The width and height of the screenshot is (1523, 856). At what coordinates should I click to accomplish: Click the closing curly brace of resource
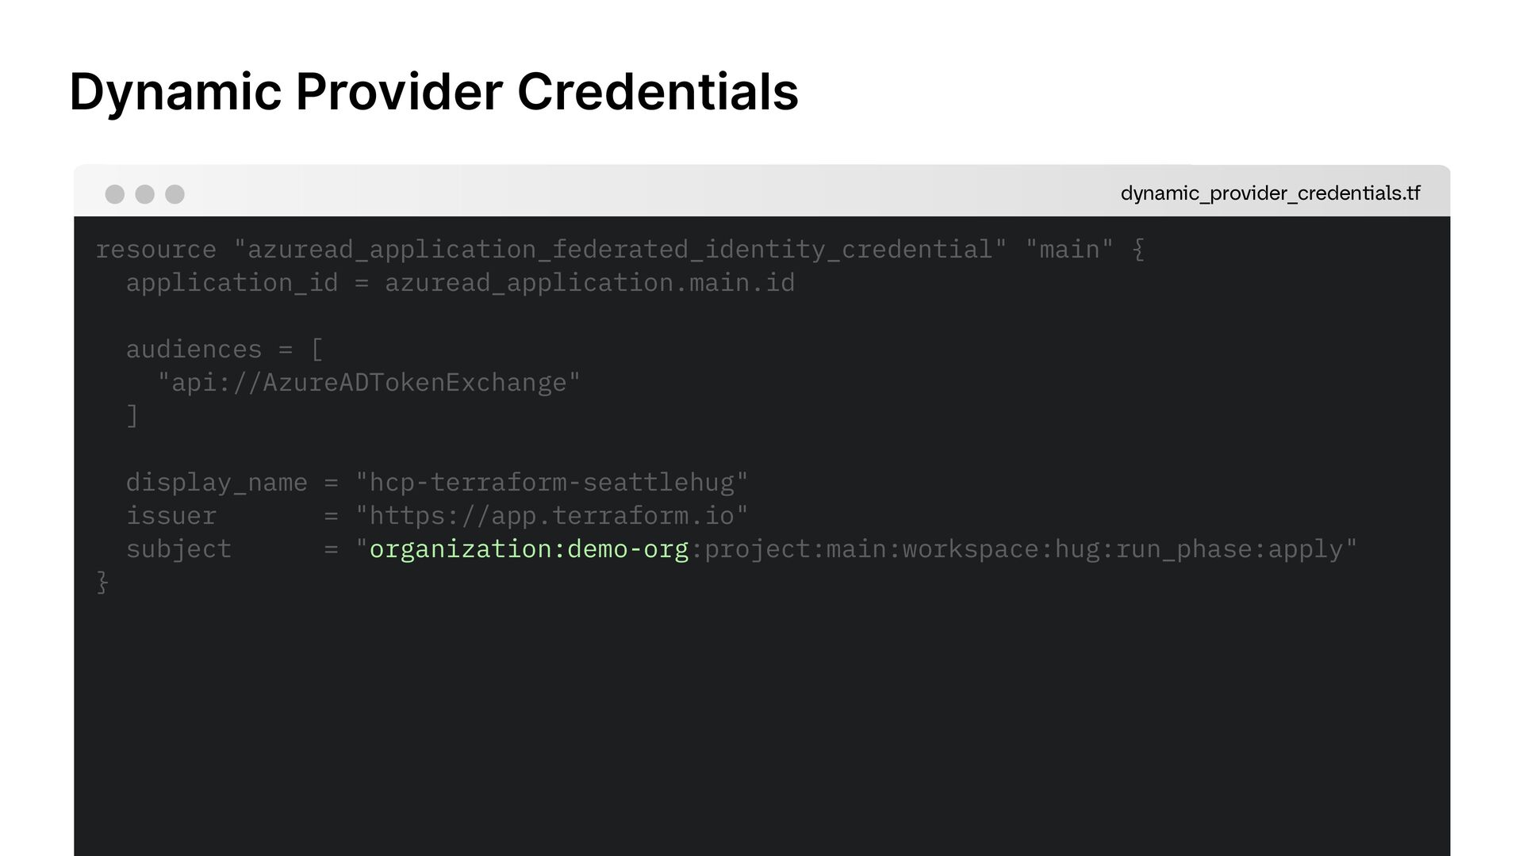(x=102, y=583)
